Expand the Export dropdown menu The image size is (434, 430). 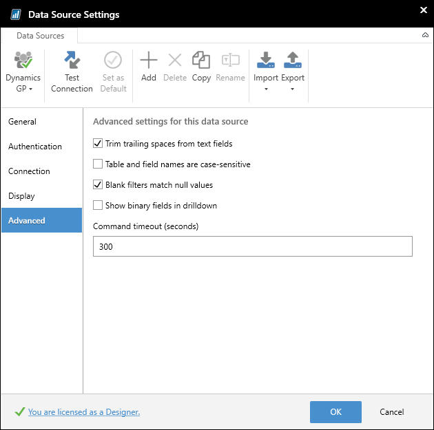tap(293, 88)
